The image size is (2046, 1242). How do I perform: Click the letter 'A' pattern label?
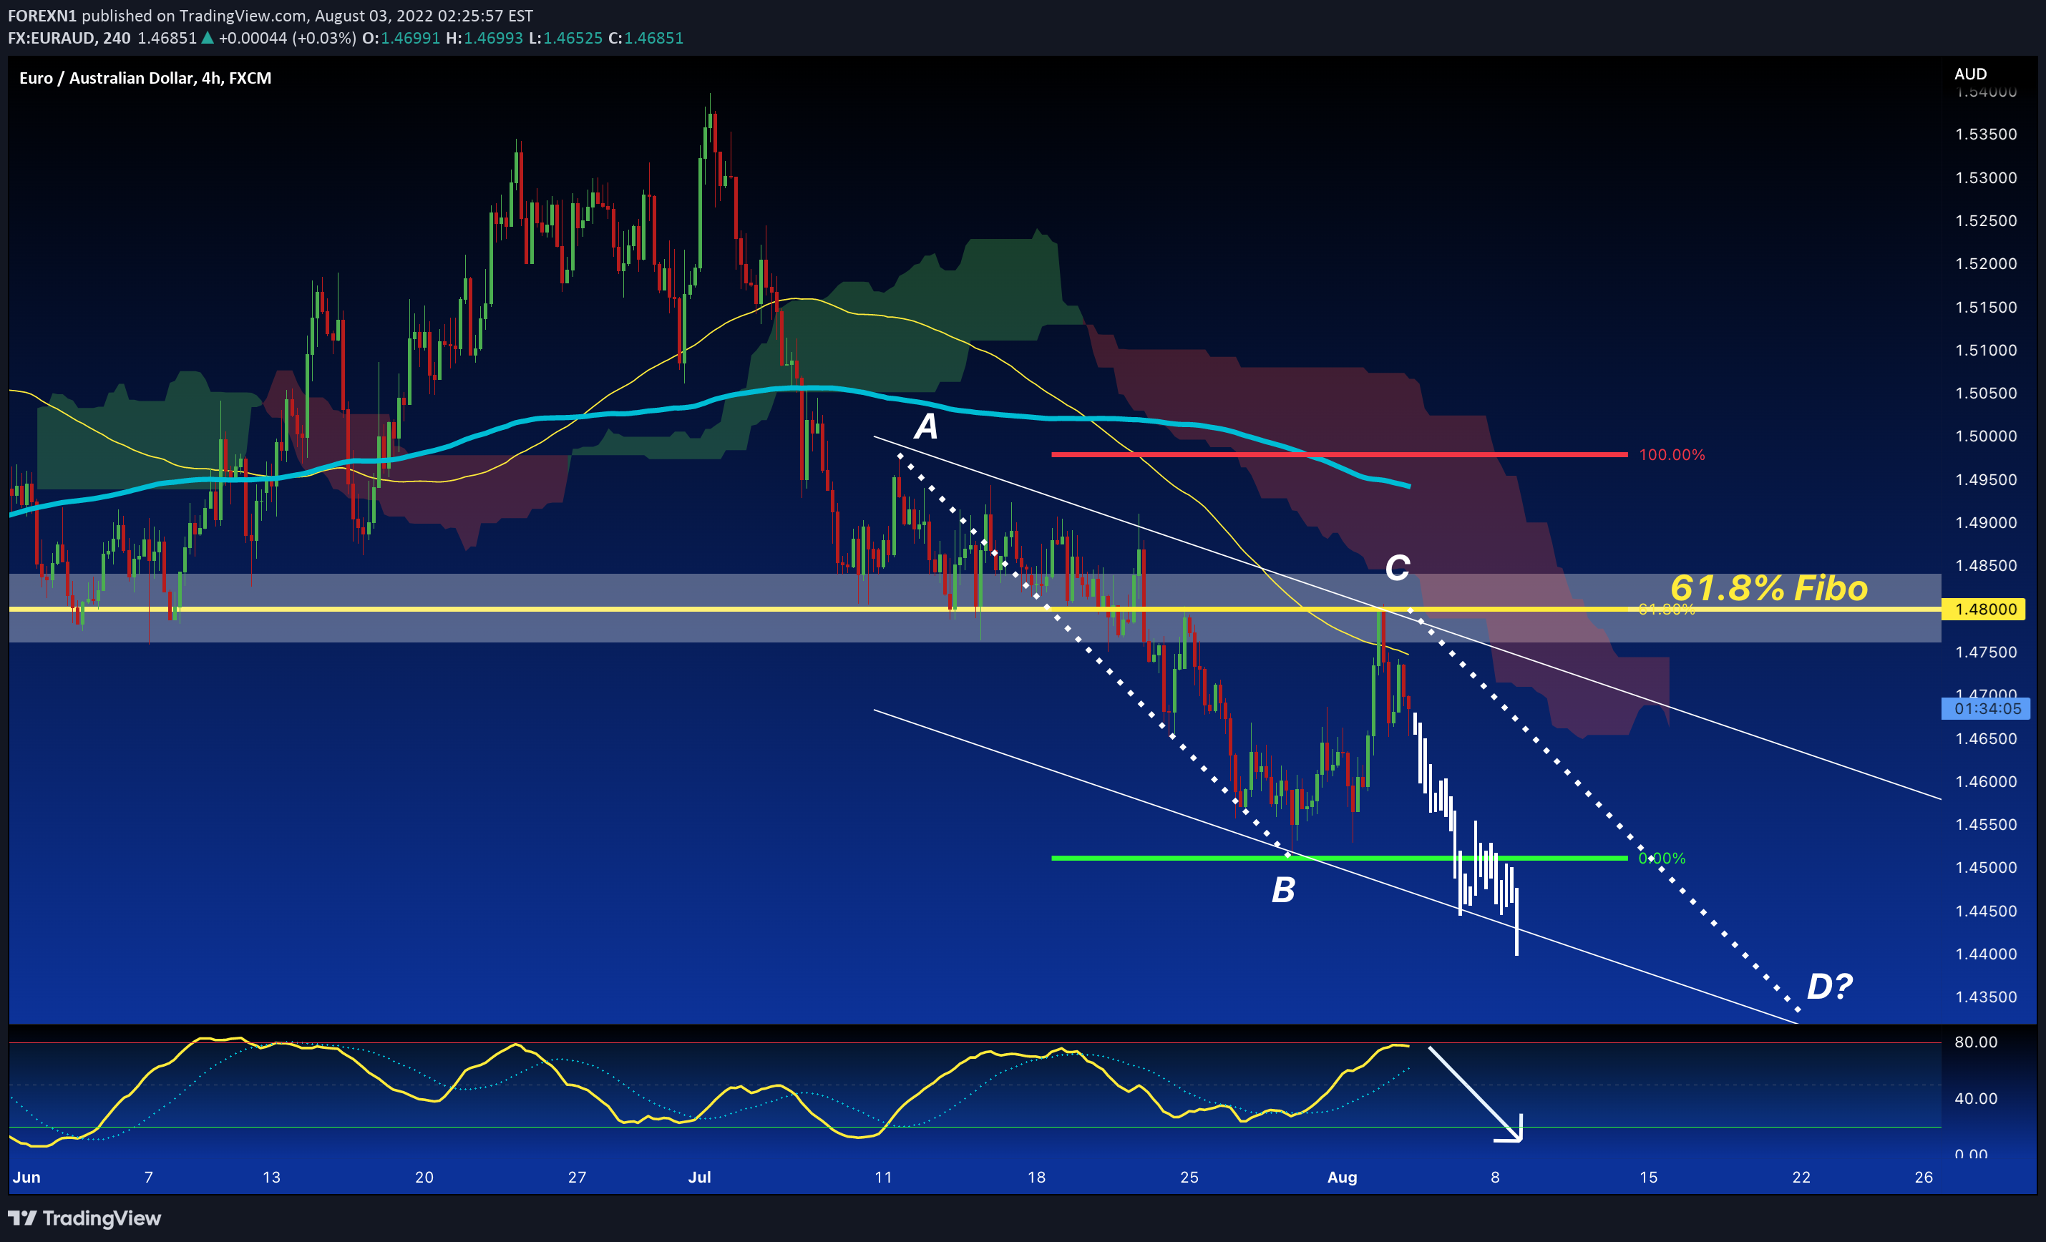click(x=927, y=426)
